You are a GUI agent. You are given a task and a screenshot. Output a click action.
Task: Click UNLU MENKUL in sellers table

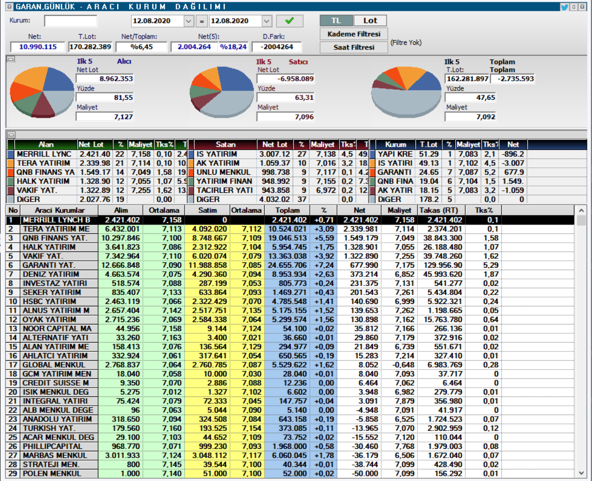pyautogui.click(x=223, y=172)
